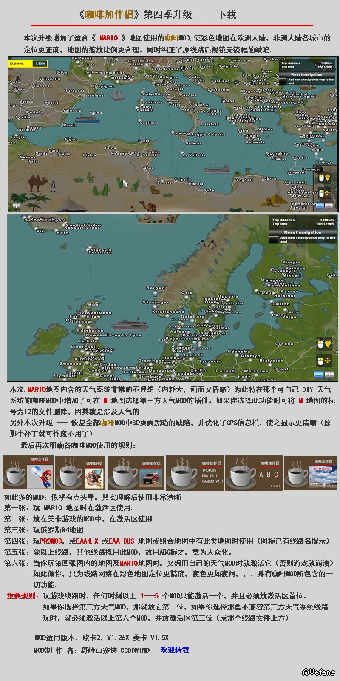Image resolution: width=340 pixels, height=681 pixels.
Task: Click the Barcelona city label
Action: click(x=93, y=96)
